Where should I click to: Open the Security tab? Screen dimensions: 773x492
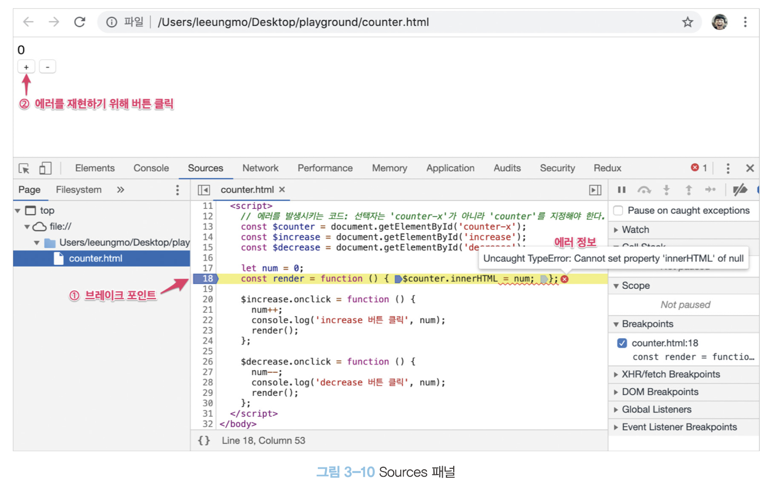557,168
